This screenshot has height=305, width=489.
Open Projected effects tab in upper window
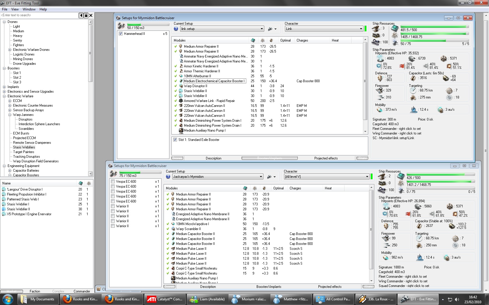[x=326, y=158]
